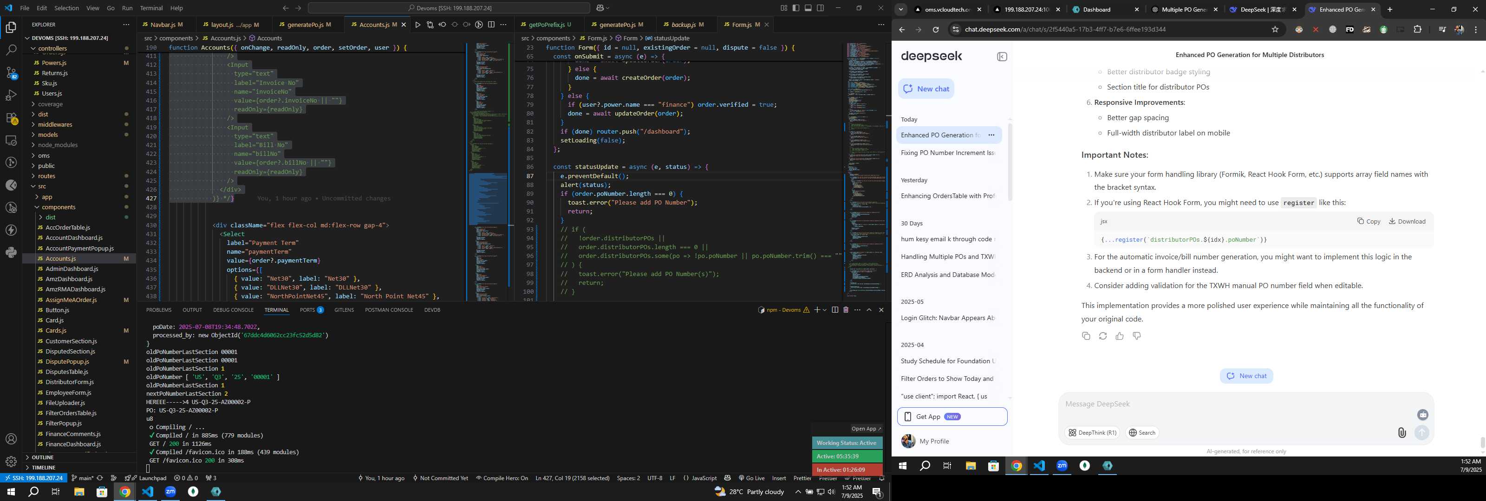Like the DeepSeek response with thumbs up
Screen dimensions: 1486x501
coord(1119,336)
